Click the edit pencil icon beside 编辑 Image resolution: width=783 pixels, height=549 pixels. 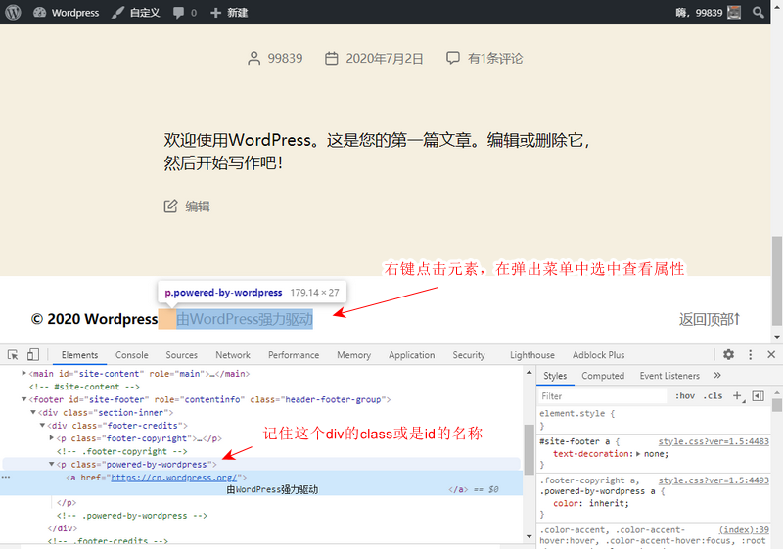pyautogui.click(x=170, y=206)
